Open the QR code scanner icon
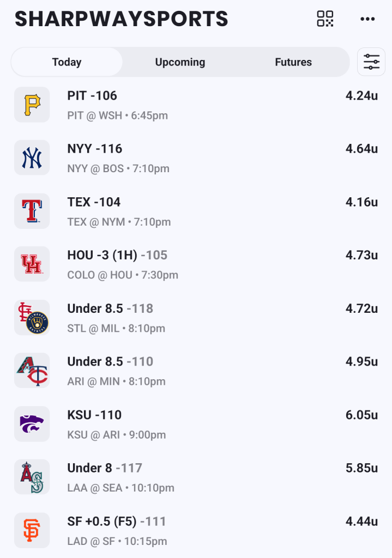Image resolution: width=392 pixels, height=558 pixels. [325, 19]
